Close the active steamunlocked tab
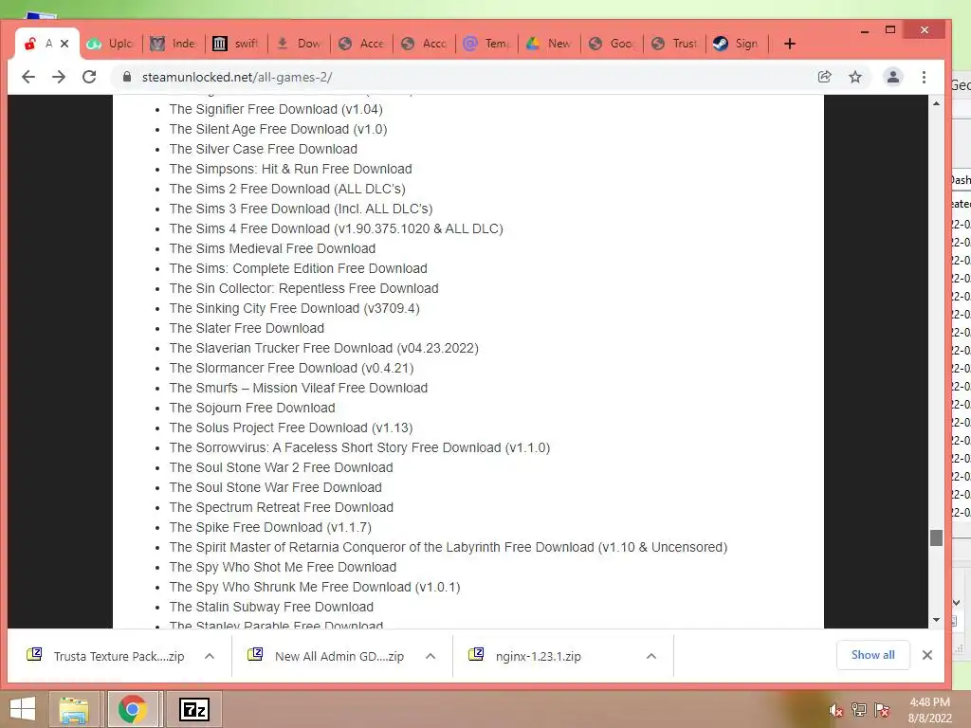This screenshot has width=971, height=728. tap(64, 44)
